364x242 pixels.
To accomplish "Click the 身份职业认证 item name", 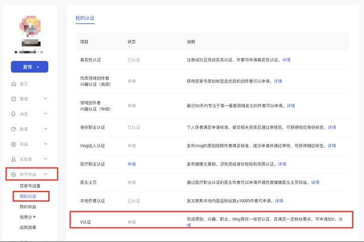I will 93,127.
